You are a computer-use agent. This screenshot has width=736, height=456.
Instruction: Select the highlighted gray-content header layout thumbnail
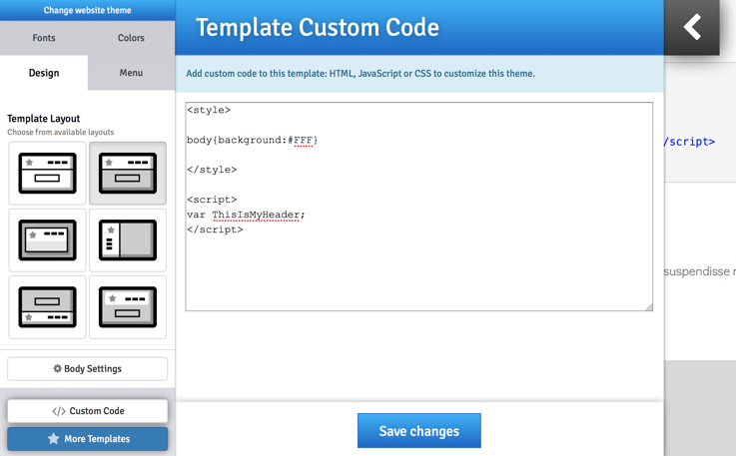pos(128,173)
